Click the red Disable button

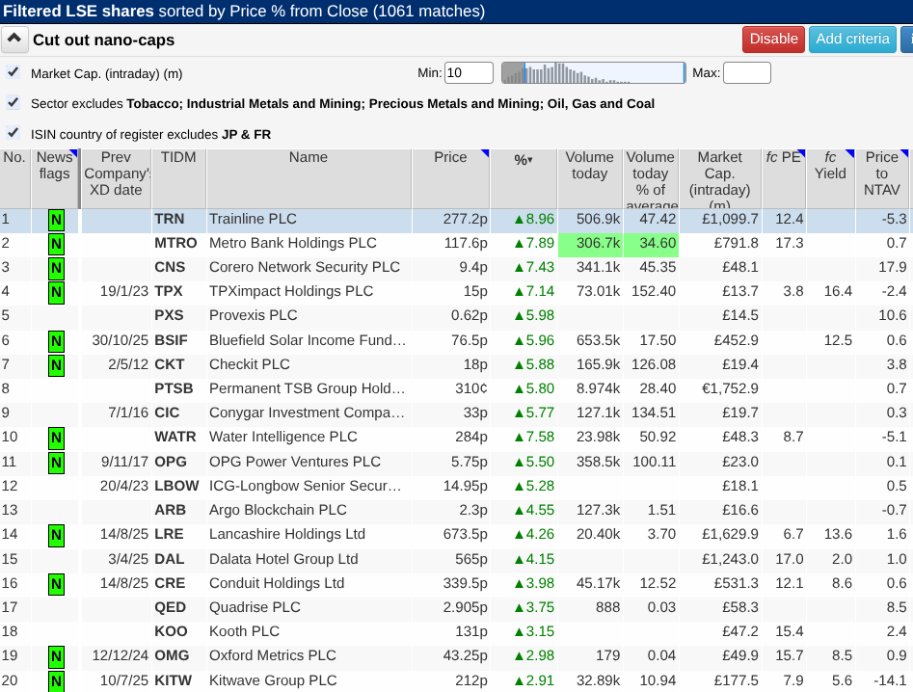tap(773, 39)
